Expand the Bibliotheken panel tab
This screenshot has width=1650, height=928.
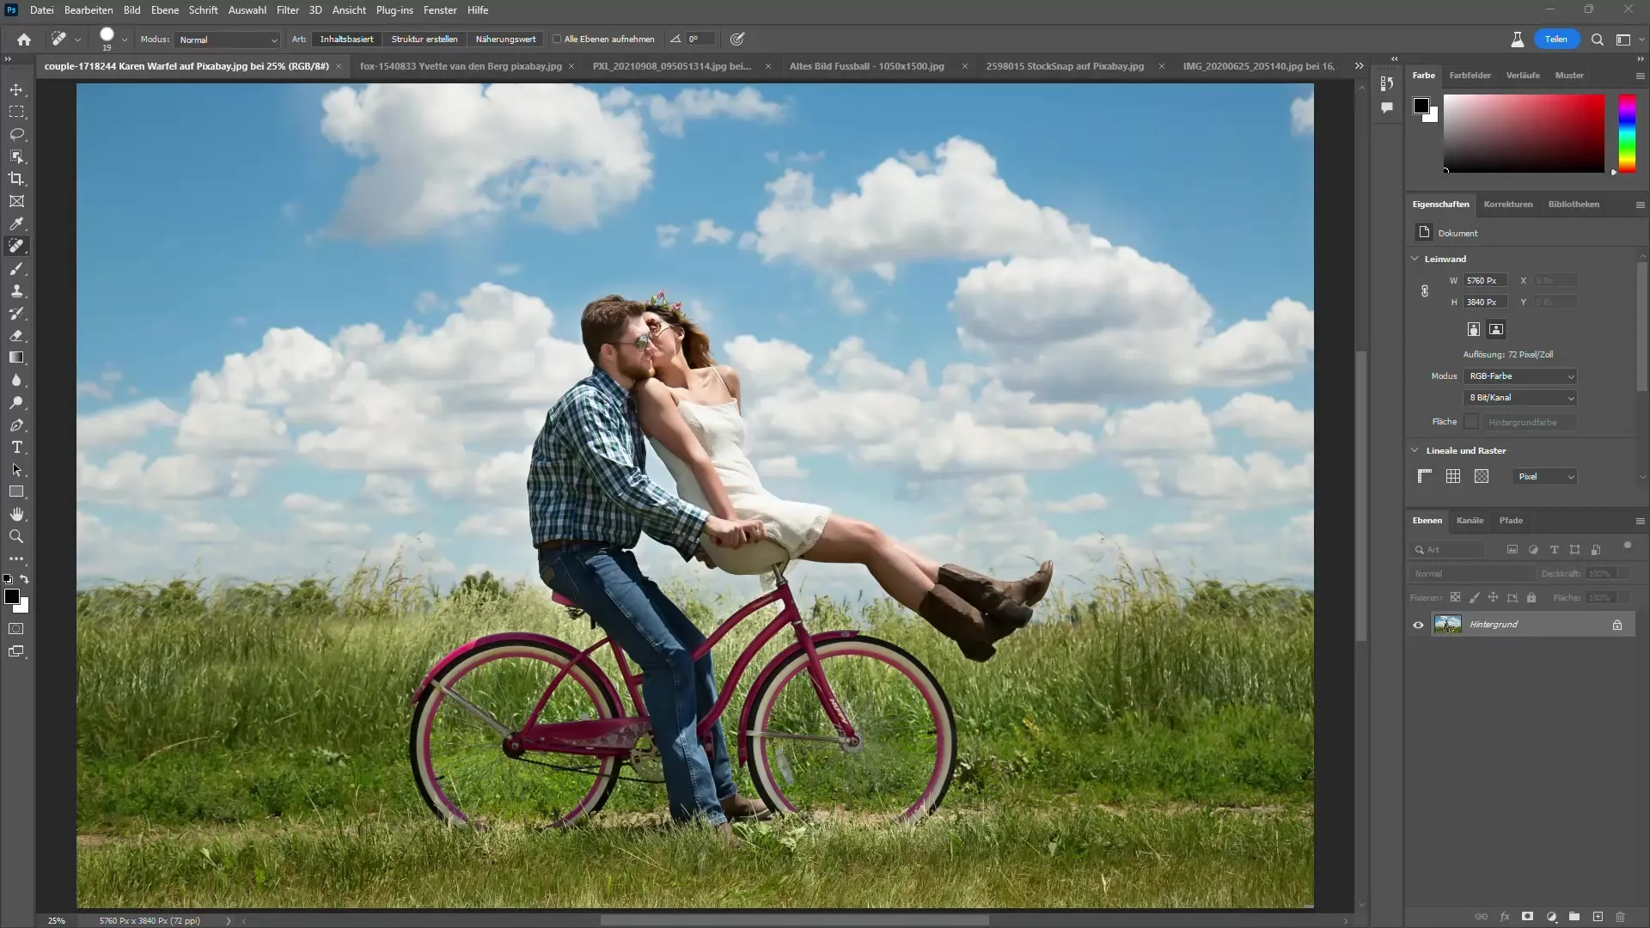click(x=1574, y=204)
